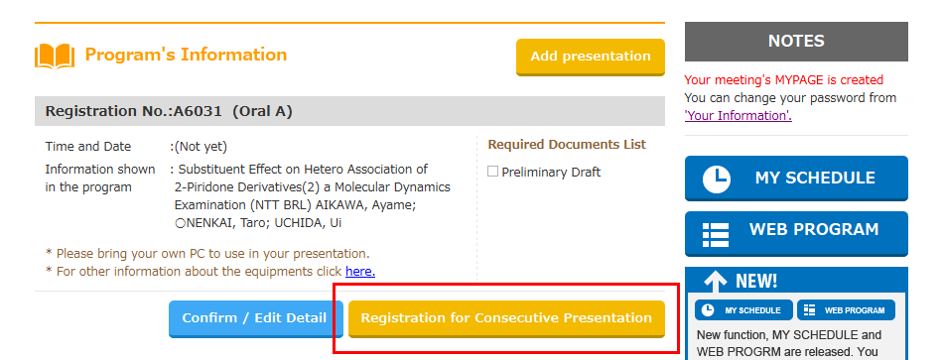Click small list icon in NEW! panel
The width and height of the screenshot is (943, 360).
pos(809,310)
